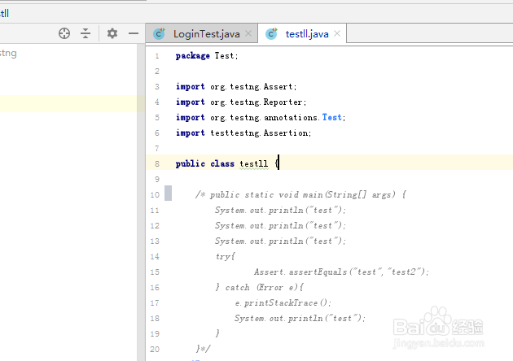513x361 pixels.
Task: Click the 'public static void main' comment line
Action: 300,194
